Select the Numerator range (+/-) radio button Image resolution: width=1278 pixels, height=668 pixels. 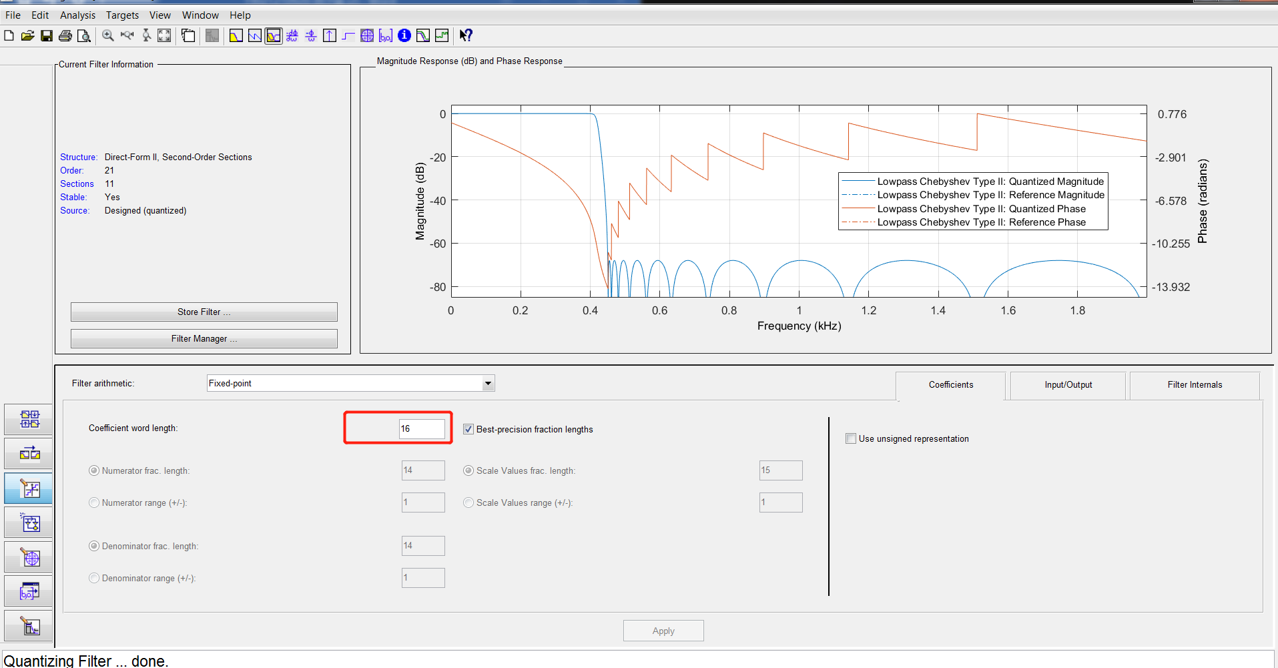click(94, 503)
